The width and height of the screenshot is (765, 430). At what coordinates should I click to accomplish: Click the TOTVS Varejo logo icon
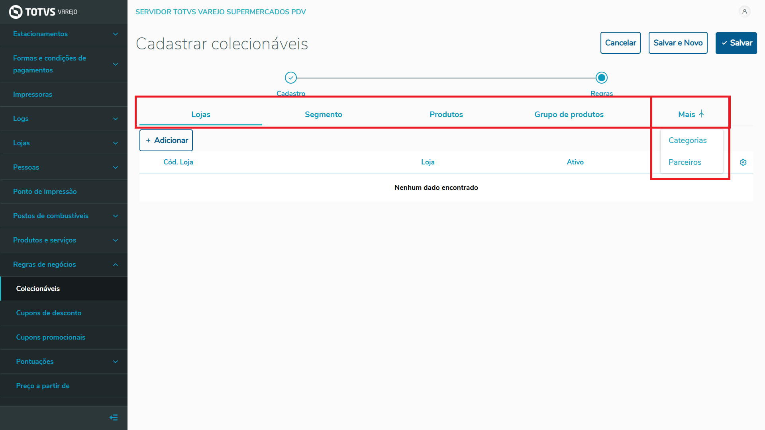(16, 12)
